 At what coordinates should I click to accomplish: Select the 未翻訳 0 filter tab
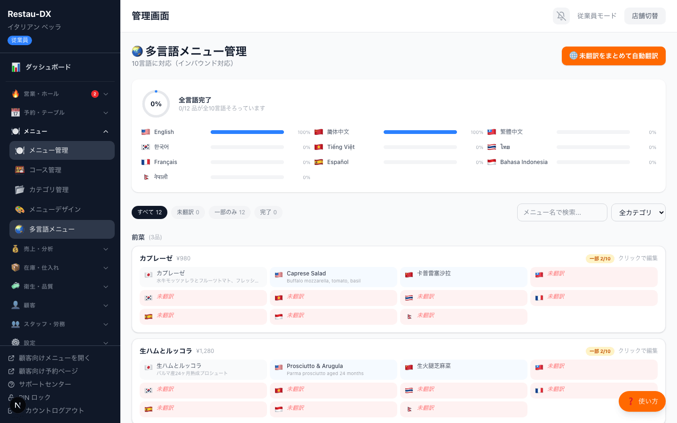pos(188,212)
